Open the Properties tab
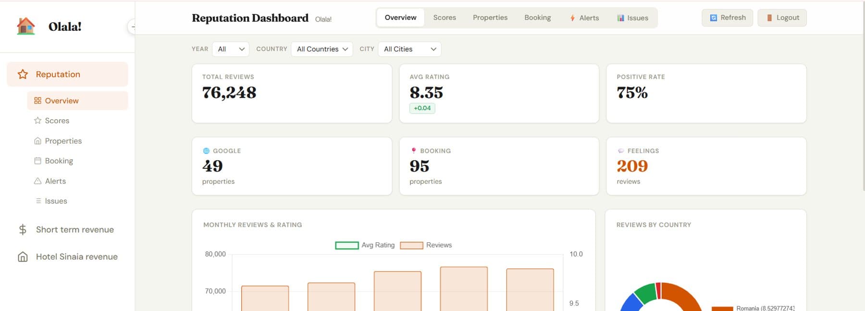The image size is (865, 311). click(x=490, y=18)
